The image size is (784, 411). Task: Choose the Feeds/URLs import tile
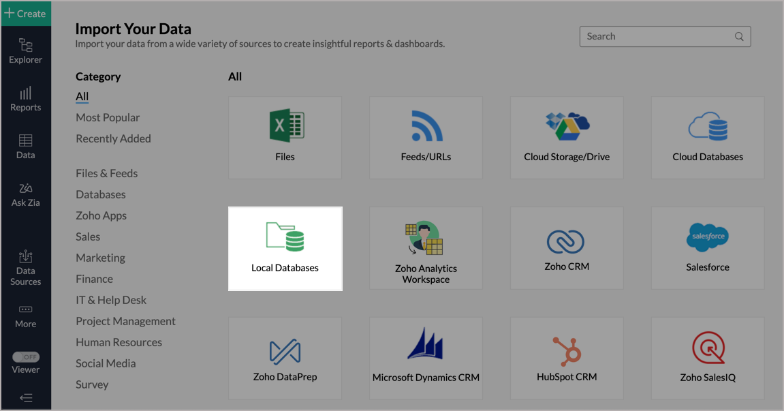coord(426,138)
